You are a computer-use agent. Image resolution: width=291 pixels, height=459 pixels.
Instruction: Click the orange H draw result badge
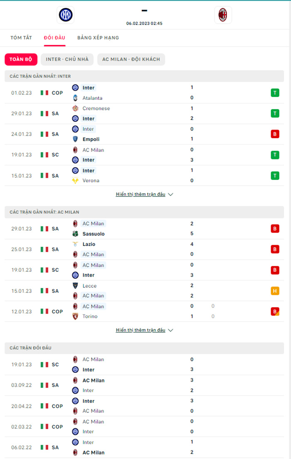(275, 291)
